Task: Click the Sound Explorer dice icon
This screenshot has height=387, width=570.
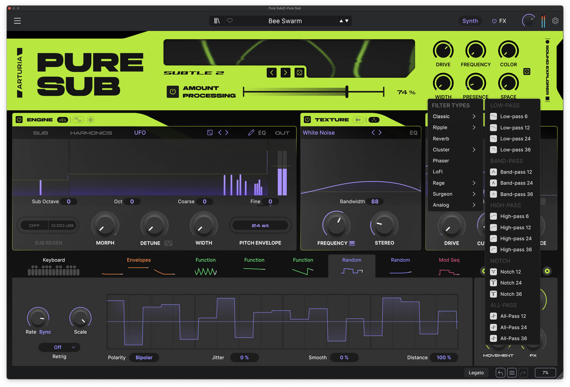Action: [527, 71]
